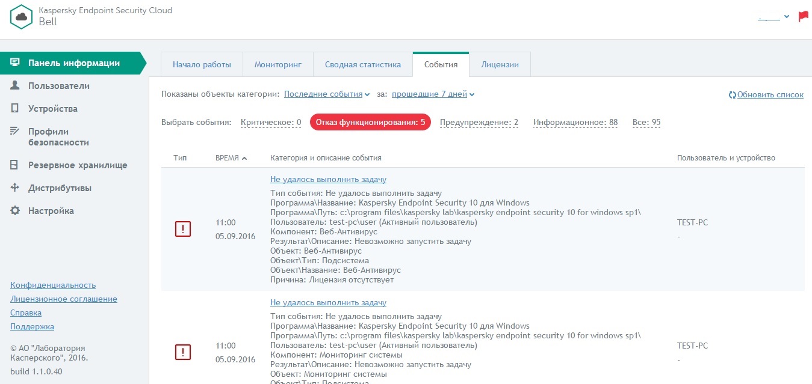Open Лицензионное соглашение link
The width and height of the screenshot is (812, 384).
tap(64, 299)
